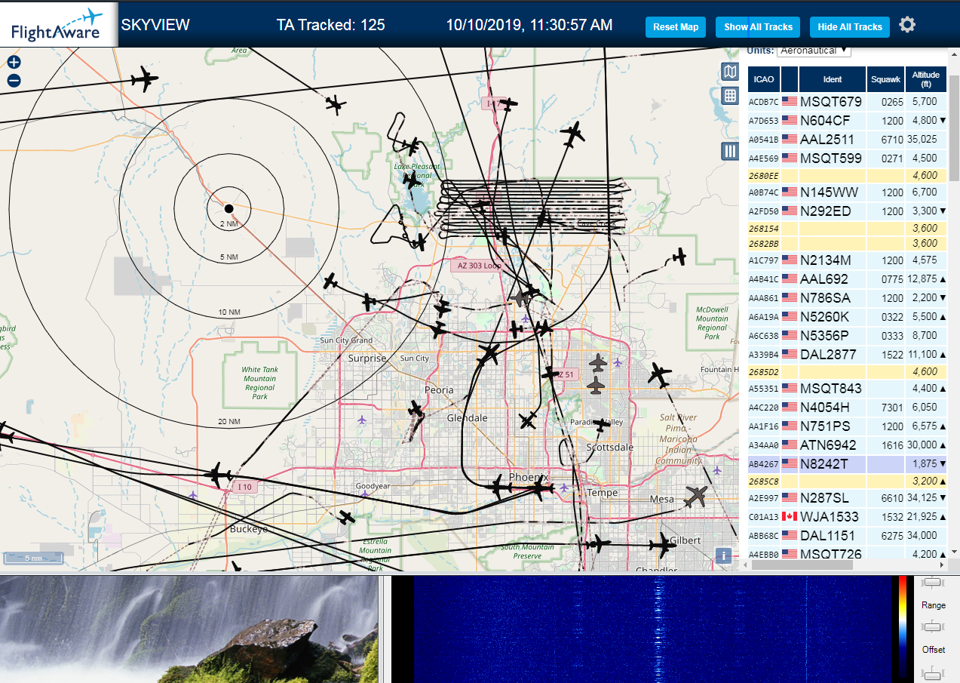The width and height of the screenshot is (960, 683).
Task: Click the US flag in AAL2511 row
Action: [789, 139]
